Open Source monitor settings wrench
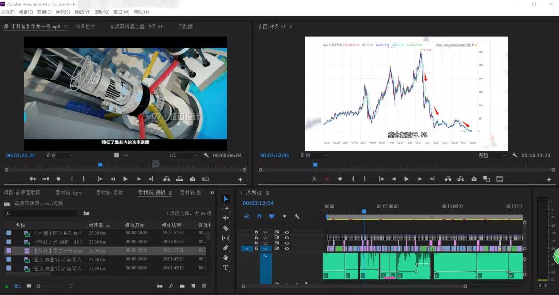This screenshot has height=295, width=559. [206, 155]
